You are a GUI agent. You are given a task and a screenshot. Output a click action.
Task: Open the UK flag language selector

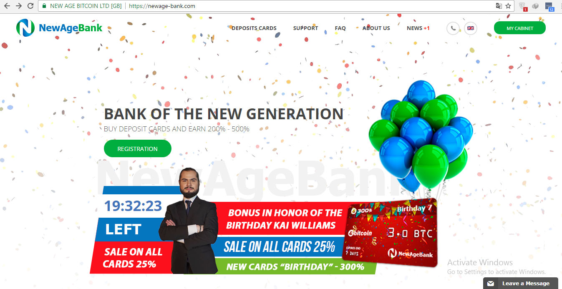point(470,28)
